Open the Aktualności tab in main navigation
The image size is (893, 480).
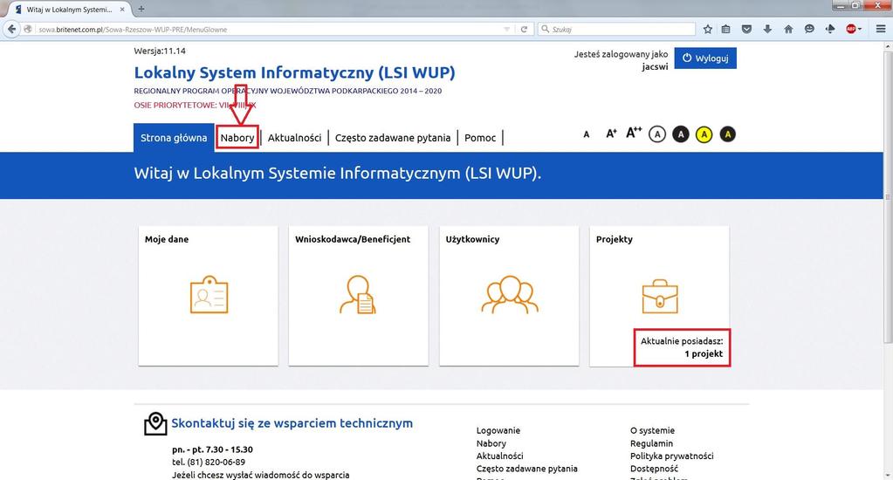[x=294, y=138]
